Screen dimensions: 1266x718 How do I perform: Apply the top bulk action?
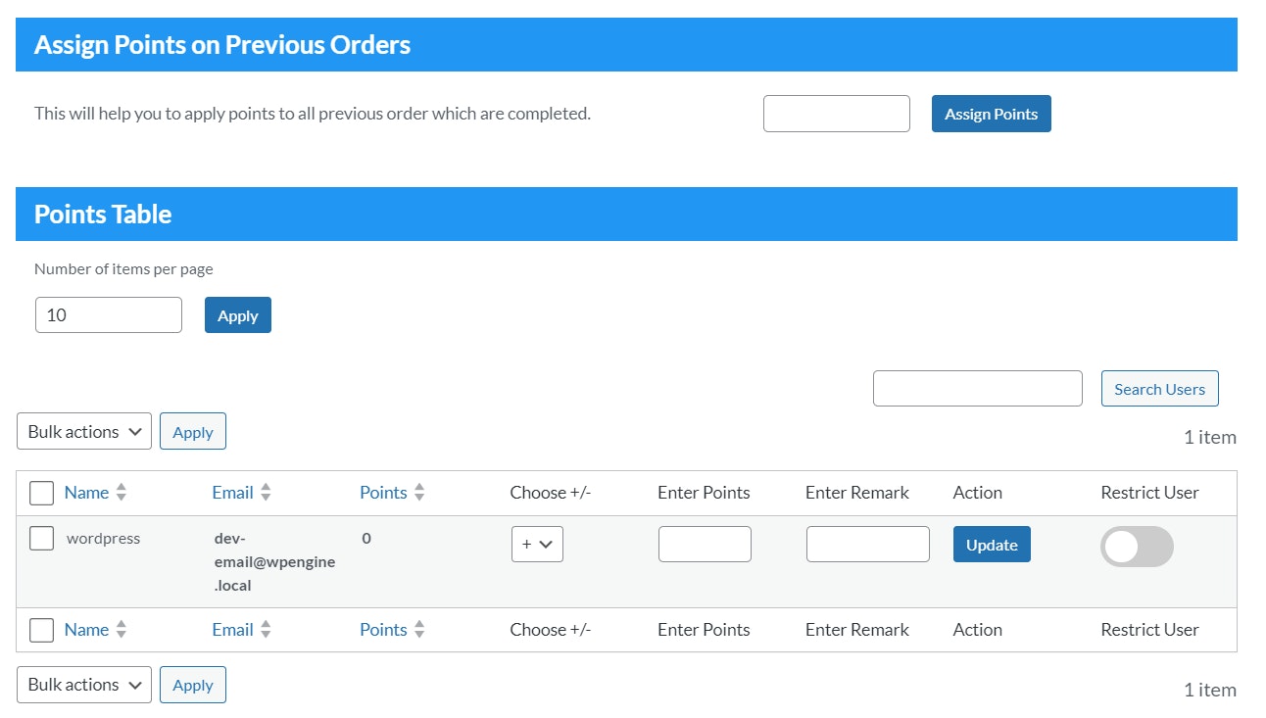193,431
